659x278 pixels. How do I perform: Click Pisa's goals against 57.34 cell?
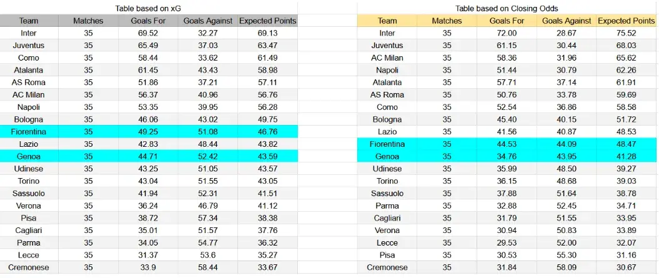click(x=208, y=218)
